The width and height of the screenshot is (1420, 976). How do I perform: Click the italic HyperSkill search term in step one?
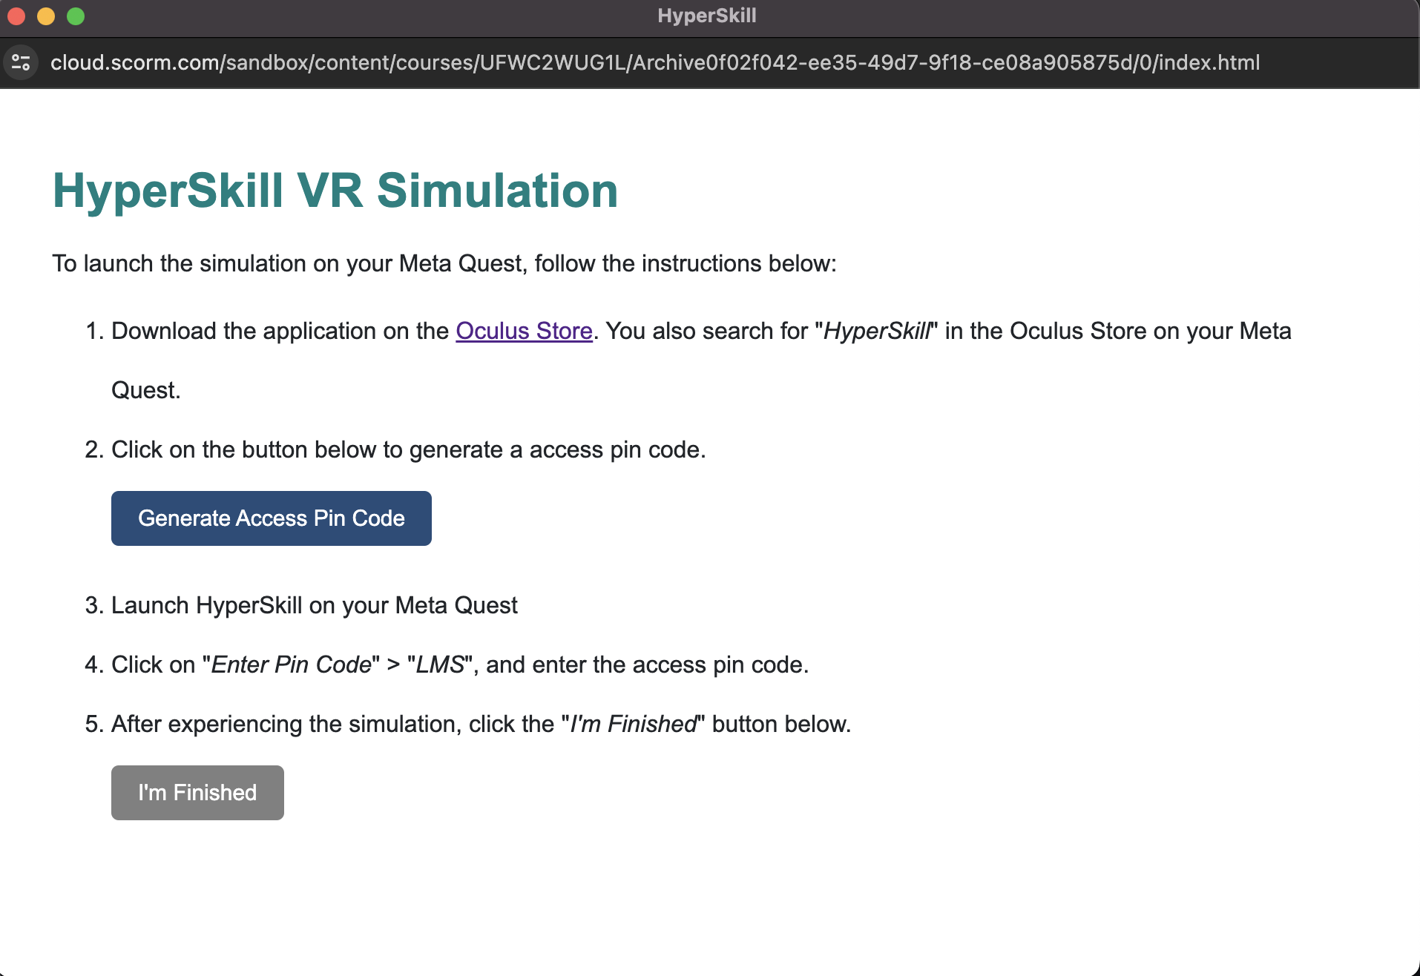[x=877, y=331]
